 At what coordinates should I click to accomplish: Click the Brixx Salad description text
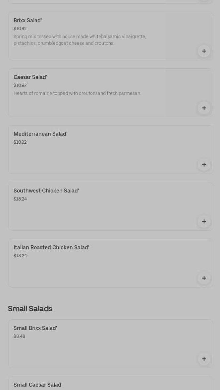click(x=80, y=40)
